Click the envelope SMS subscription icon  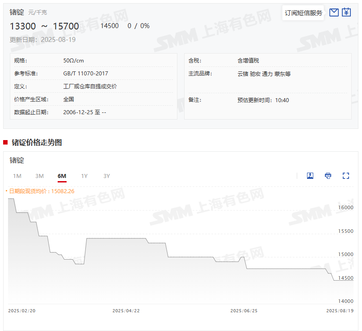point(334,12)
